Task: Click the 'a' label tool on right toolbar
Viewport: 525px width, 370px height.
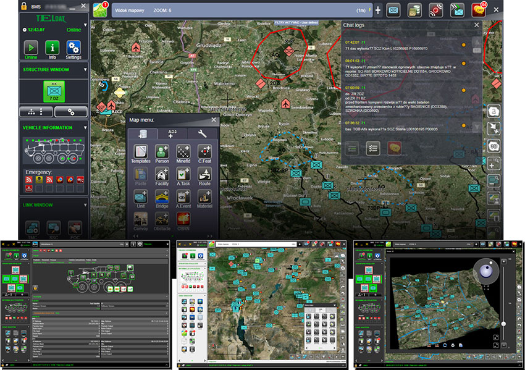Action: 494,111
